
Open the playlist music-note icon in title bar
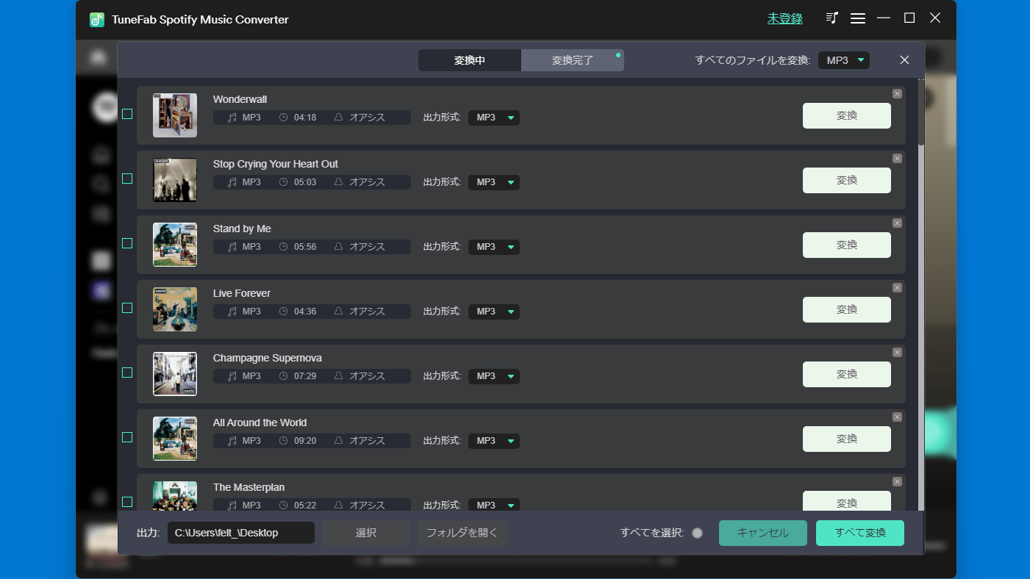click(832, 18)
